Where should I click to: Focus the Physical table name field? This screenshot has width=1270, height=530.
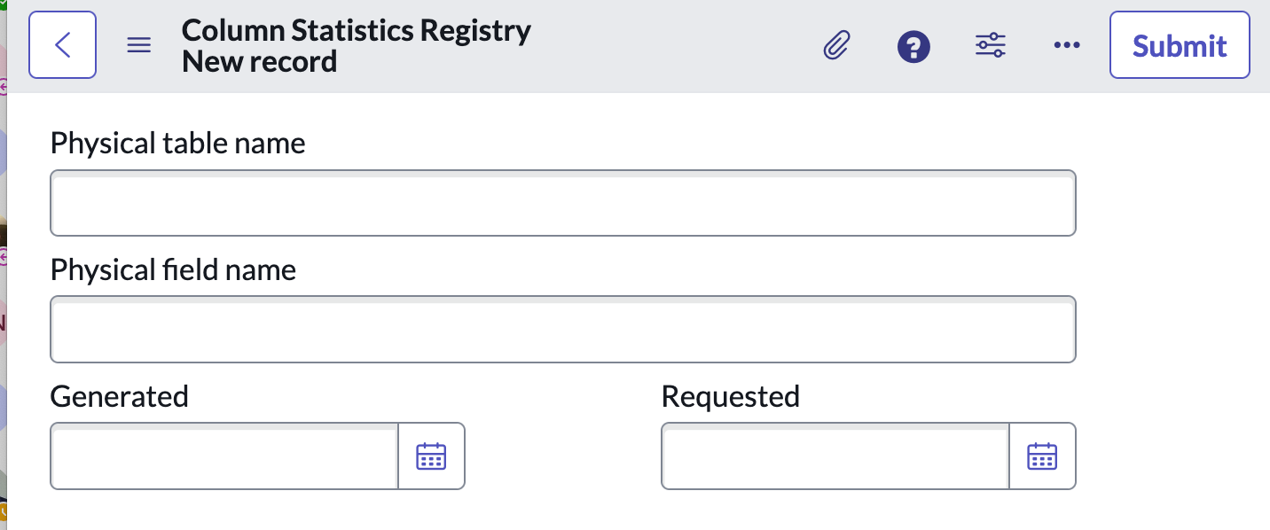click(562, 204)
